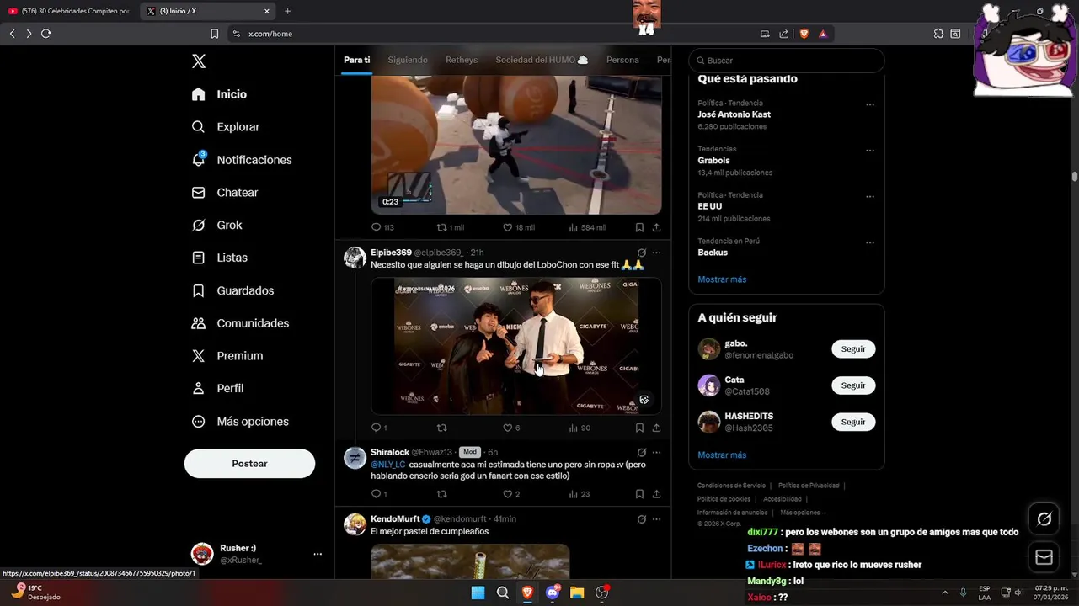The width and height of the screenshot is (1079, 606).
Task: Repost the video post with 1 mil reposts
Action: point(450,227)
